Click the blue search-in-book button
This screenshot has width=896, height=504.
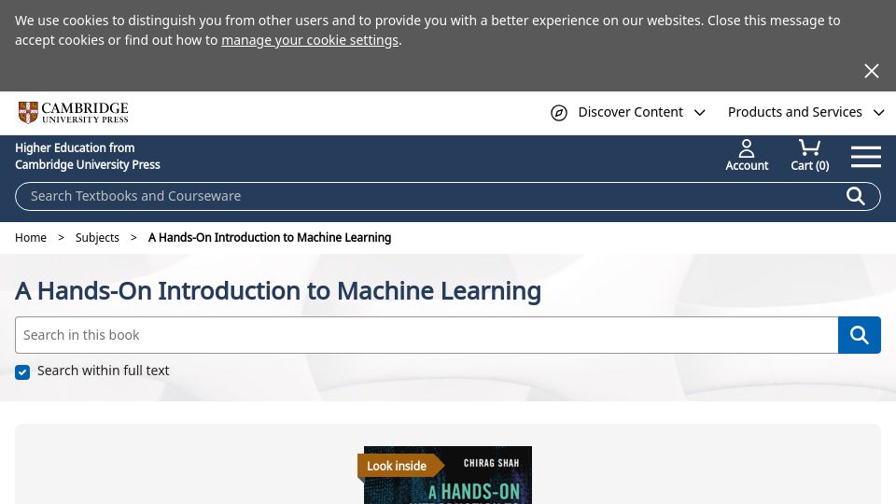click(860, 335)
